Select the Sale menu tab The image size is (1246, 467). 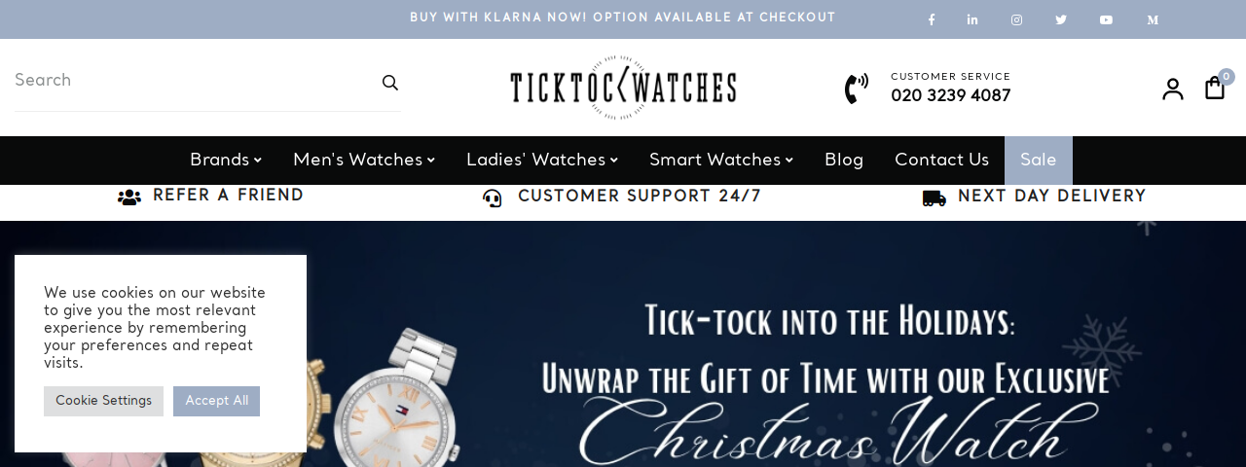click(x=1039, y=161)
